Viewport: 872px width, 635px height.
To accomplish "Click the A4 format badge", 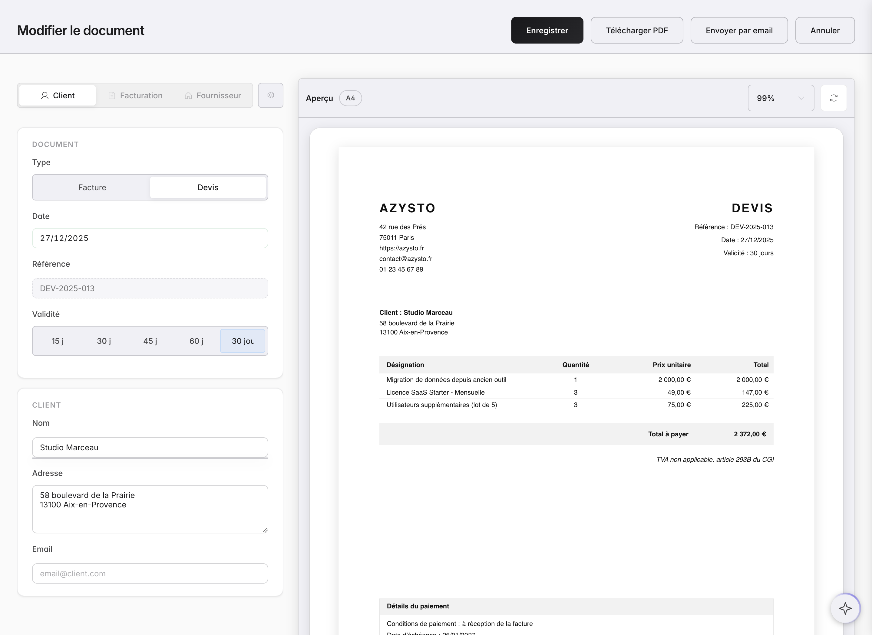I will click(350, 98).
